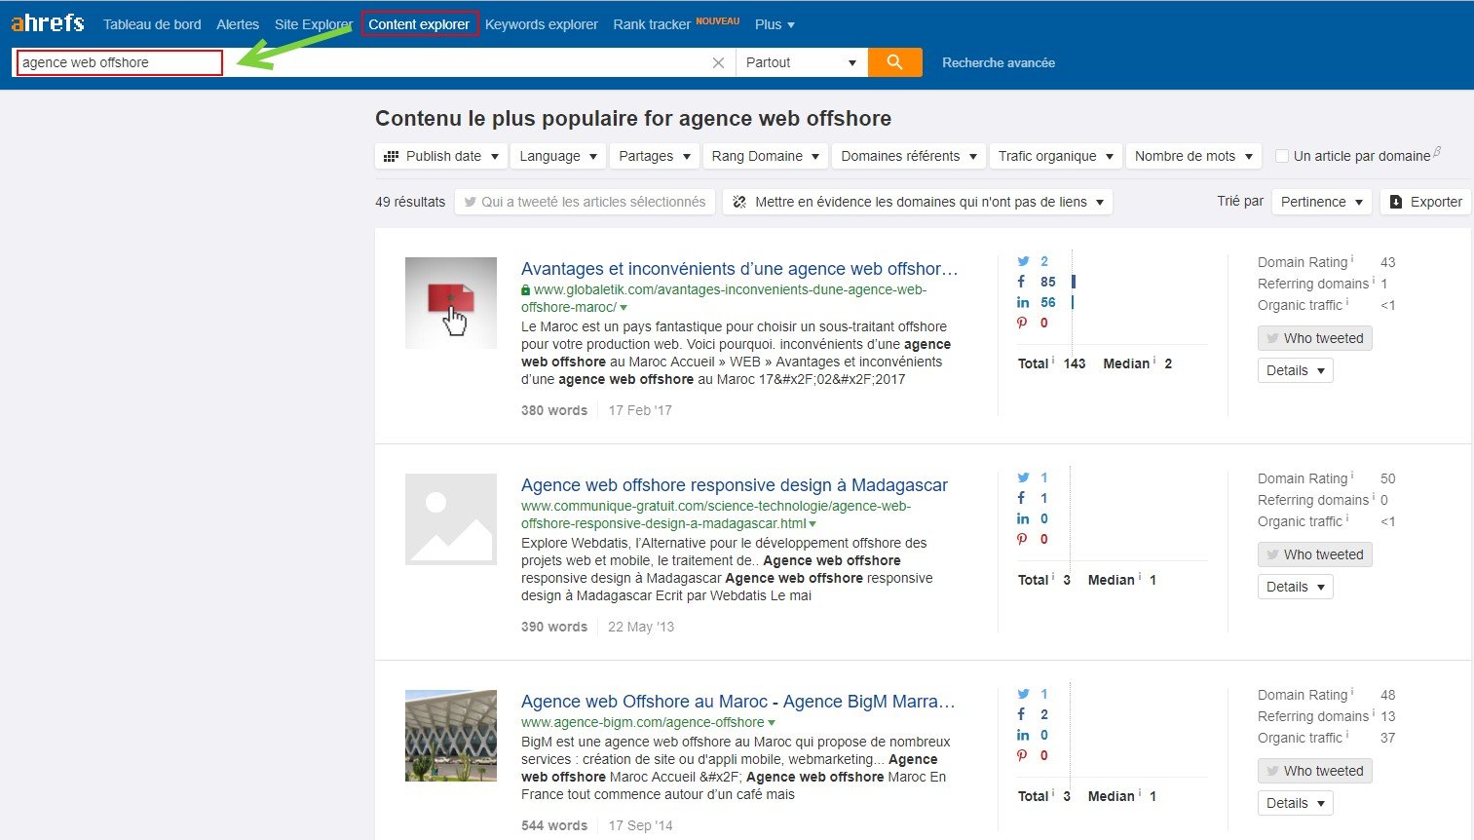Click Facebook icon showing 85 shares
Image resolution: width=1474 pixels, height=840 pixels.
tap(1021, 282)
